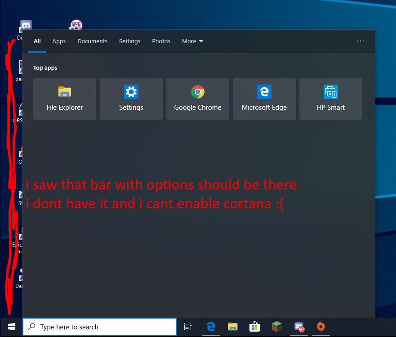Open File Explorer from Top apps
This screenshot has height=337, width=396.
(x=65, y=99)
